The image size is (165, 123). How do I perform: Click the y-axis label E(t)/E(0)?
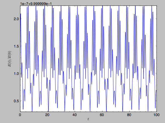10,59
